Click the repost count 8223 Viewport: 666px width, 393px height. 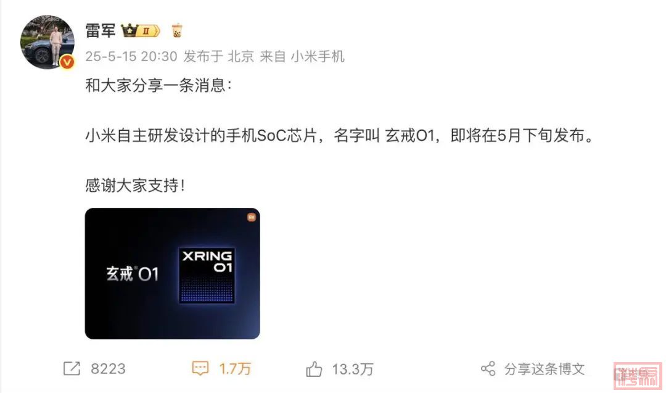109,369
